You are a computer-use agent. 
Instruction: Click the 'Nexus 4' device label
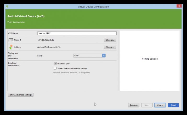18,40
